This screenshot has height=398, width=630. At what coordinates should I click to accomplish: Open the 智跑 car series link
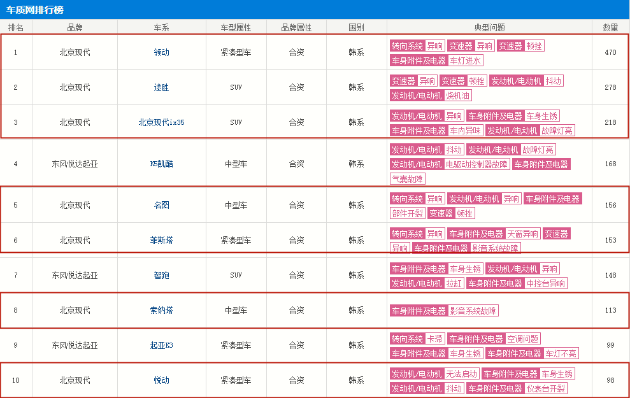162,275
